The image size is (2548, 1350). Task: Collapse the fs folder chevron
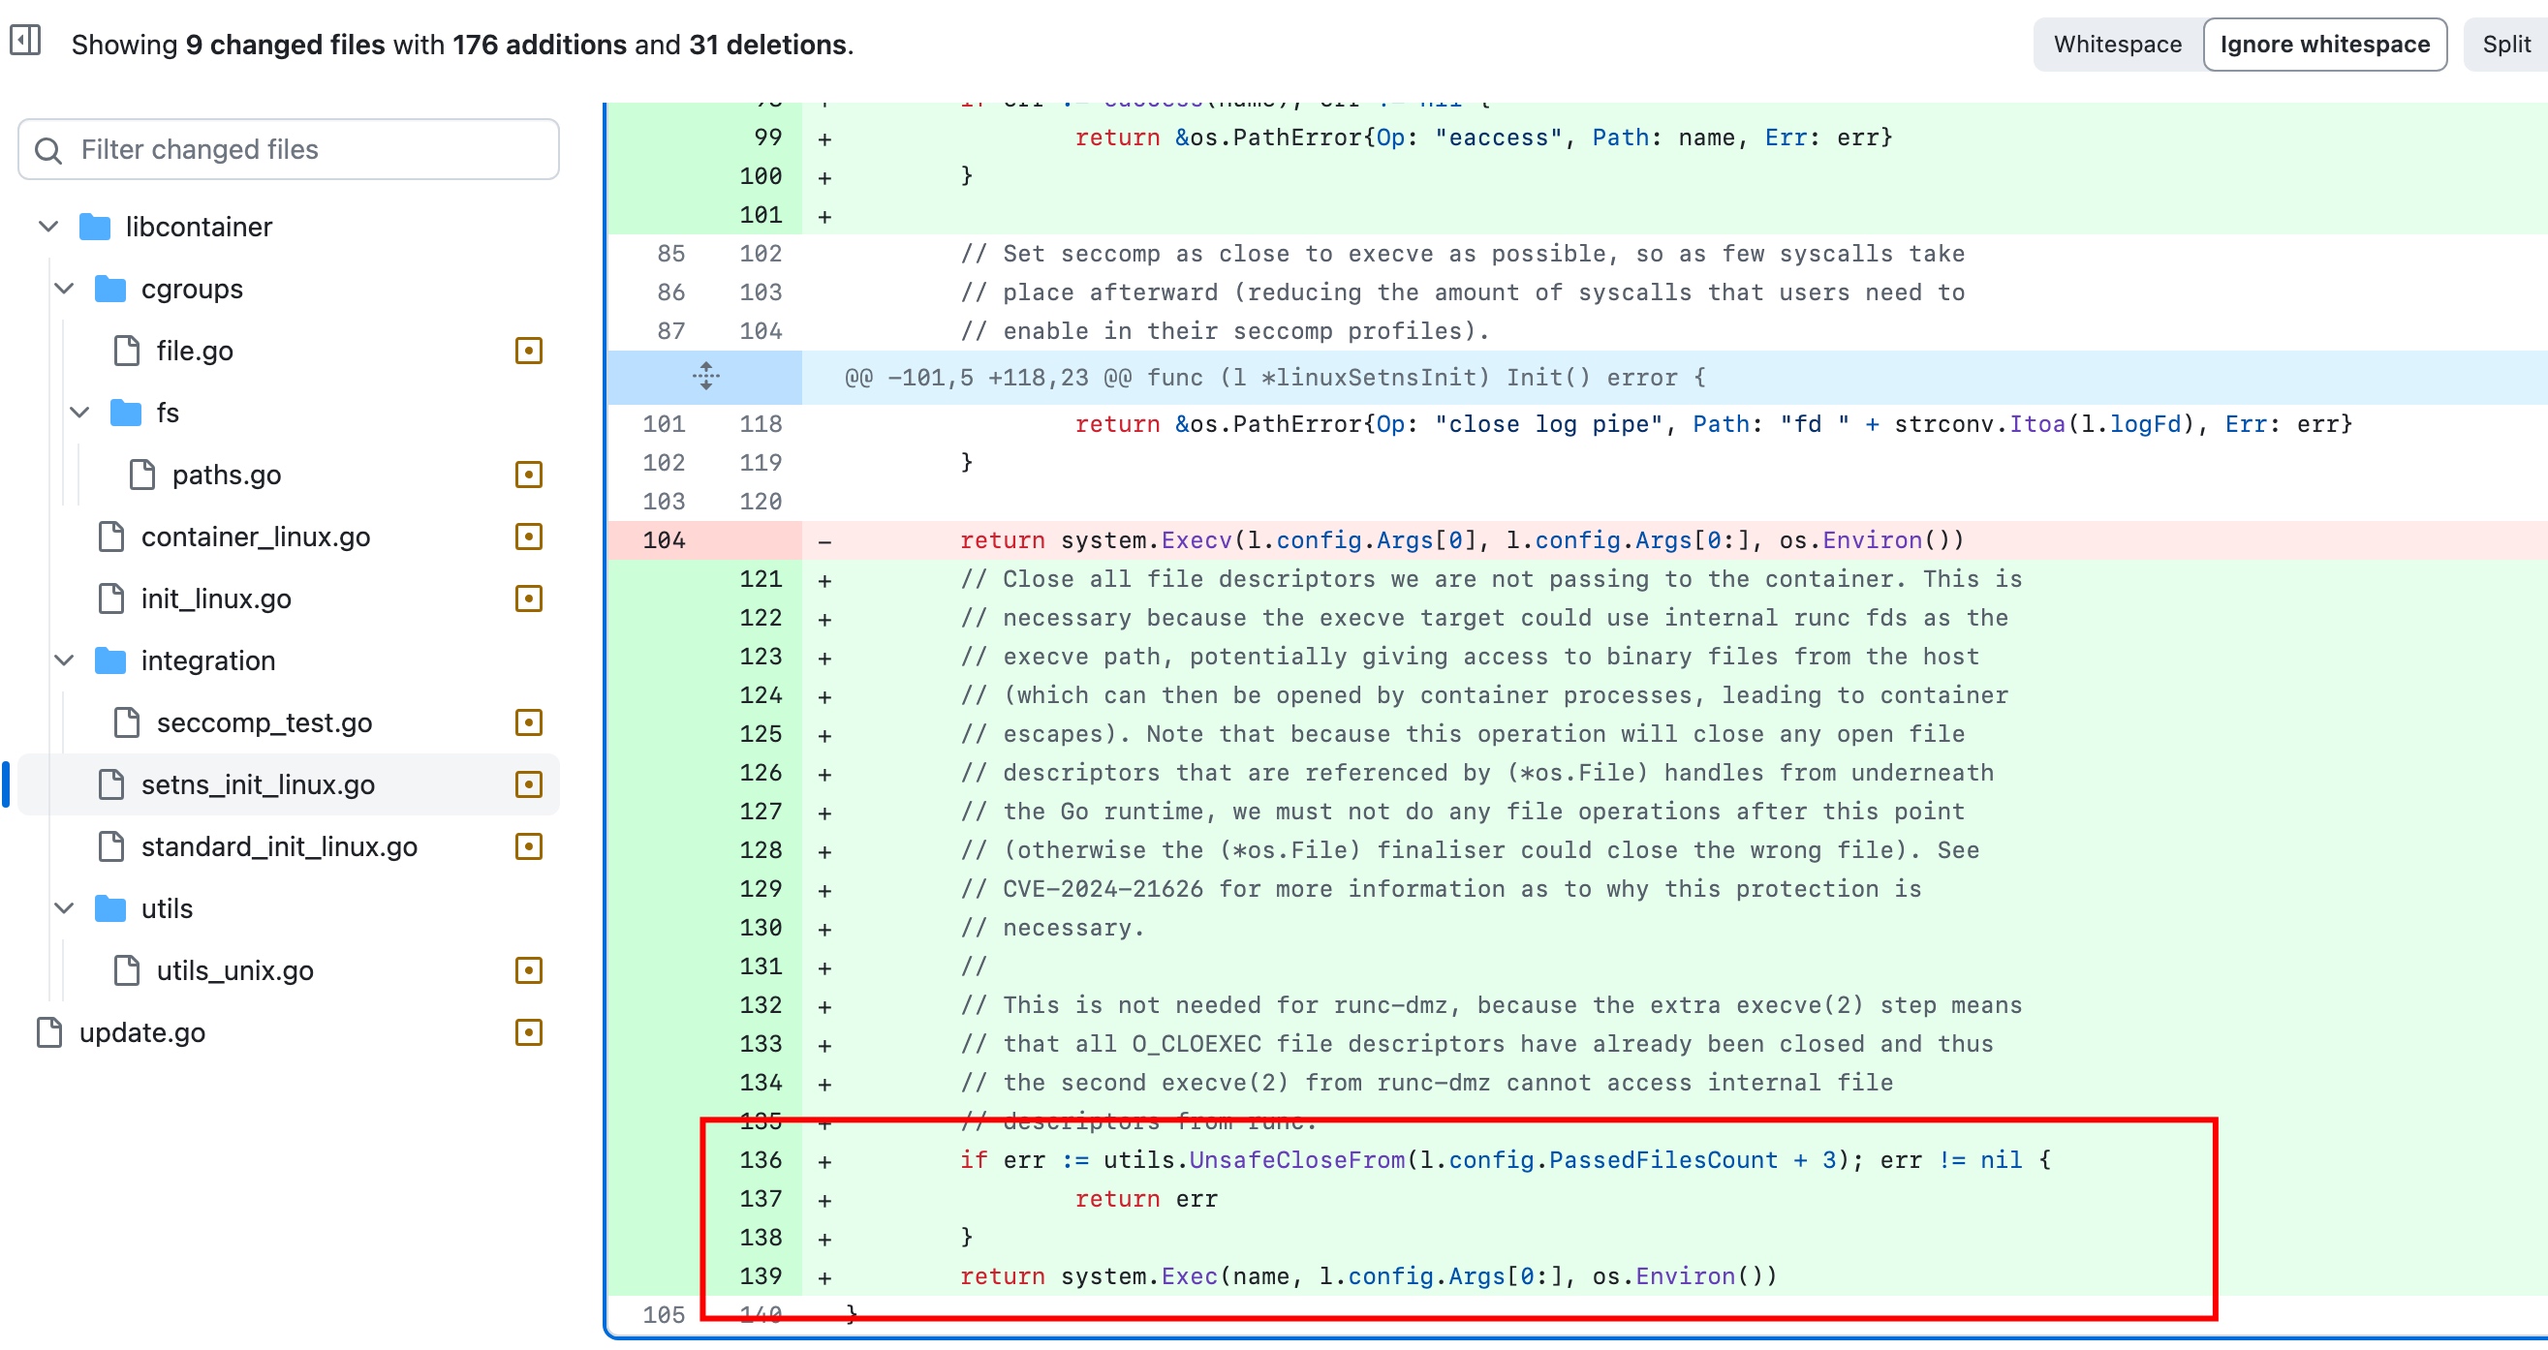[80, 413]
